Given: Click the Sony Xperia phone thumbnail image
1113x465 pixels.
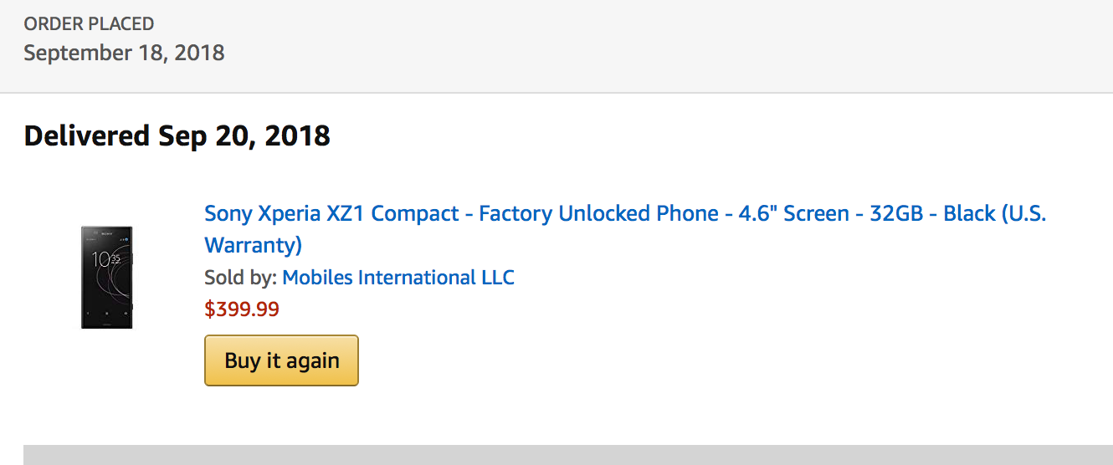Looking at the screenshot, I should [106, 277].
